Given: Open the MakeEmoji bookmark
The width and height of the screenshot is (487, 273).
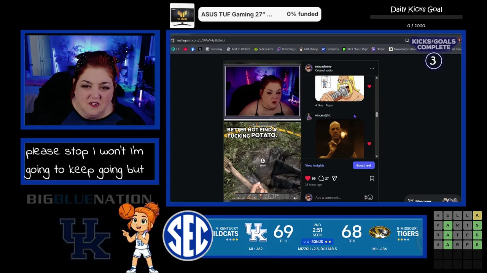Looking at the screenshot, I should [x=308, y=49].
